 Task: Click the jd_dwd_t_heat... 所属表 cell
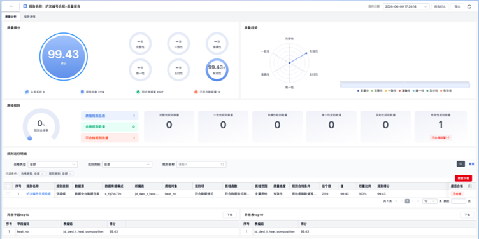click(147, 194)
